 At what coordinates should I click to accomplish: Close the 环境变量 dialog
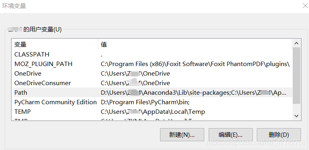pyautogui.click(x=305, y=6)
